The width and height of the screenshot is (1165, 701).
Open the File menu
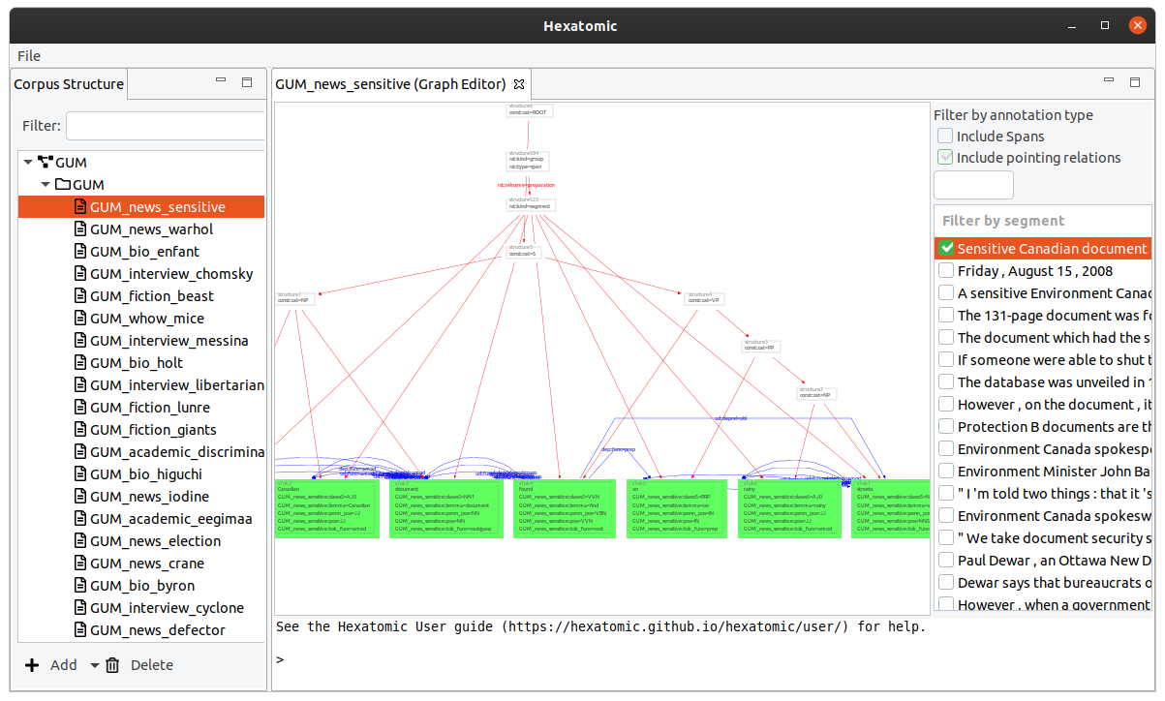point(29,56)
